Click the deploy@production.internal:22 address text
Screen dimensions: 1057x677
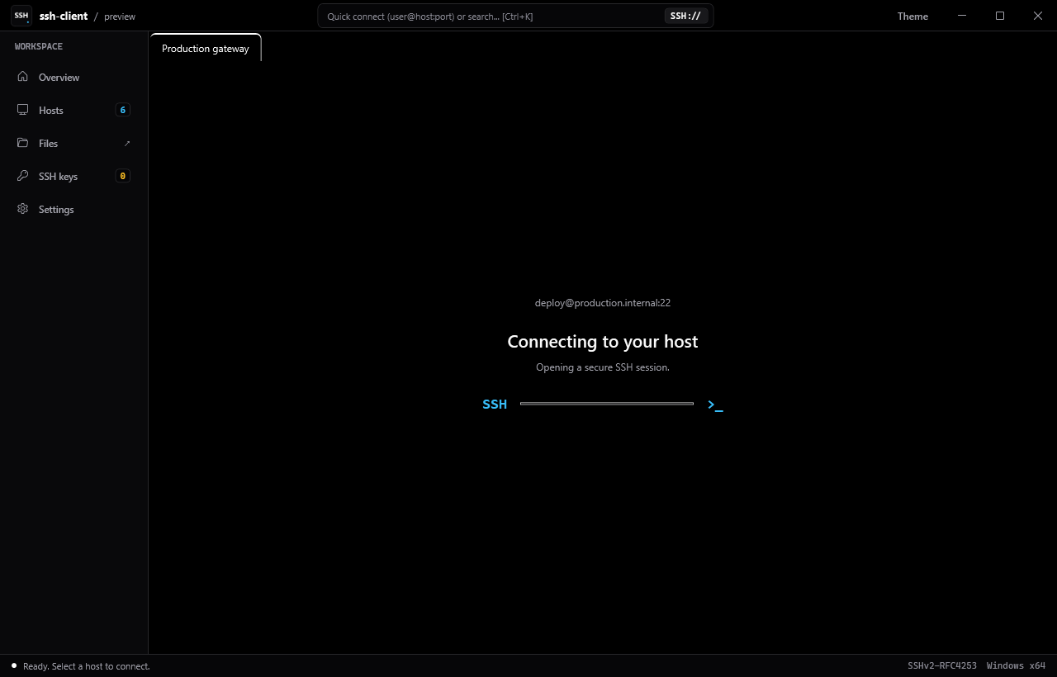(x=603, y=303)
